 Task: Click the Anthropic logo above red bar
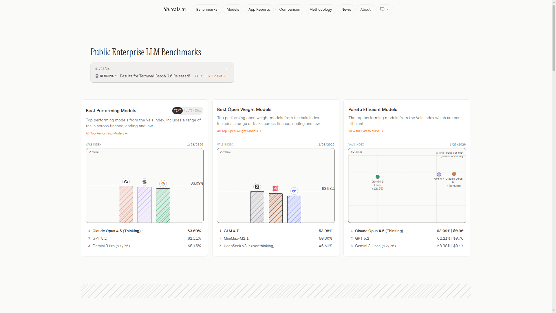pos(126,181)
